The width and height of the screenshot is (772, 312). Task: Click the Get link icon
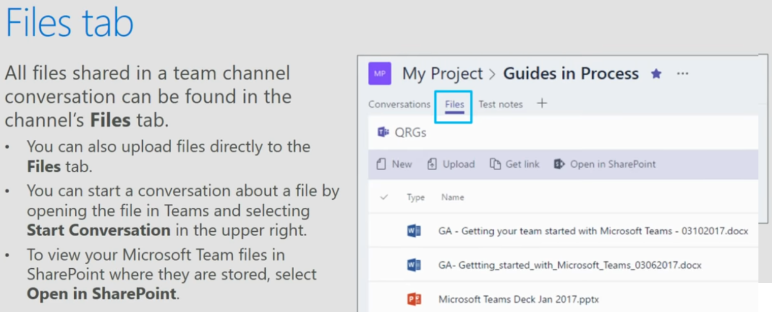coord(495,164)
